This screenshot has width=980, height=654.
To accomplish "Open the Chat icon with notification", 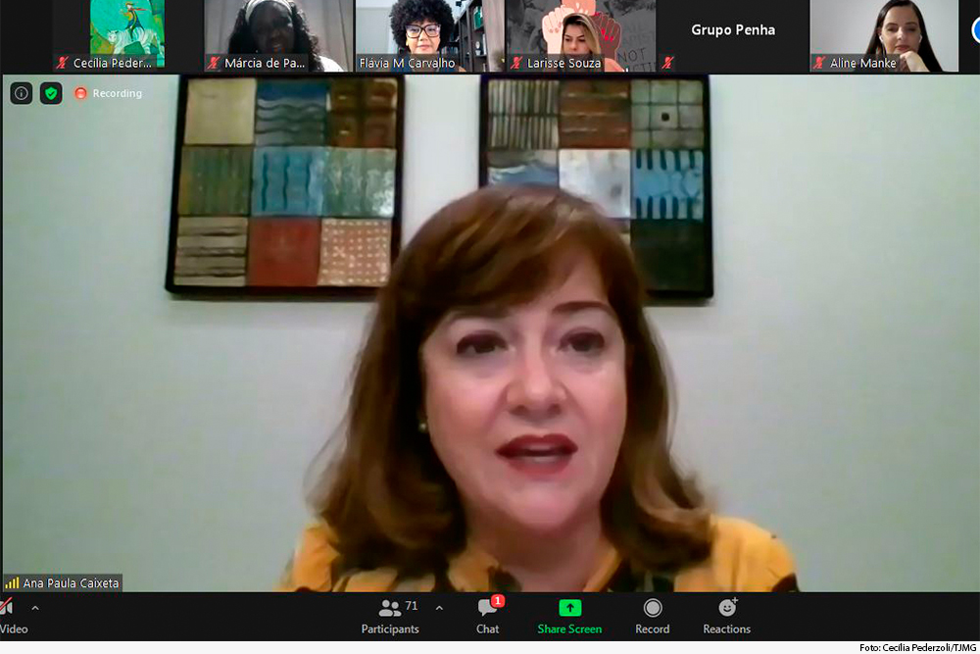I will 487,608.
